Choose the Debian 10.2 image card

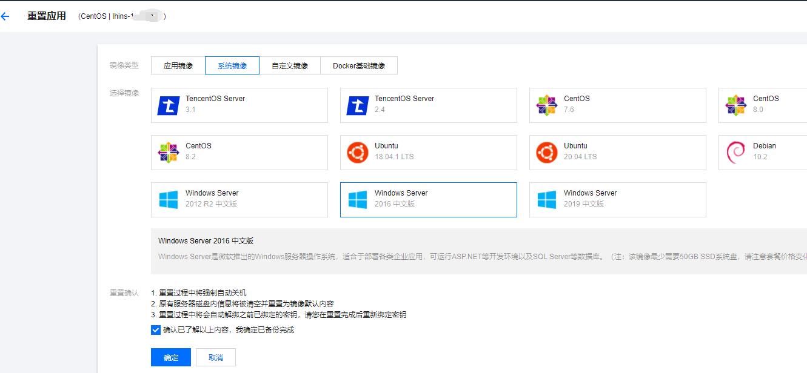763,153
